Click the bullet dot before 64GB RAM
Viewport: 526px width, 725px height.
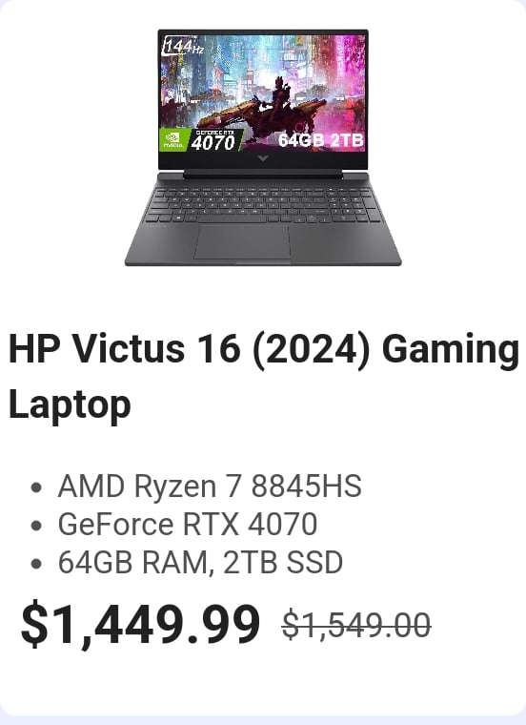(36, 564)
